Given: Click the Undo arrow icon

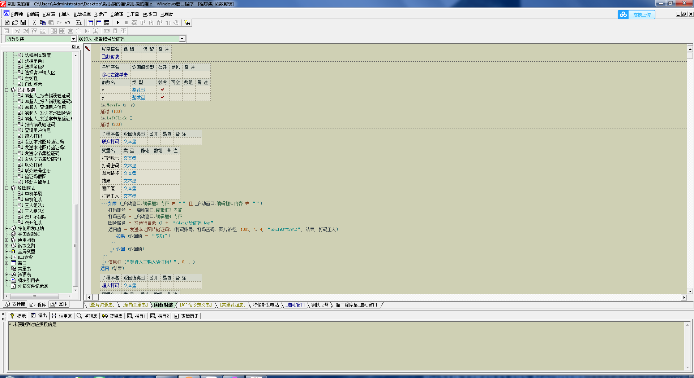Looking at the screenshot, I should [68, 22].
